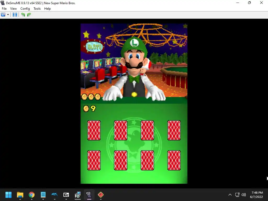Flip the third card in top row
Image resolution: width=268 pixels, height=201 pixels.
[147, 130]
